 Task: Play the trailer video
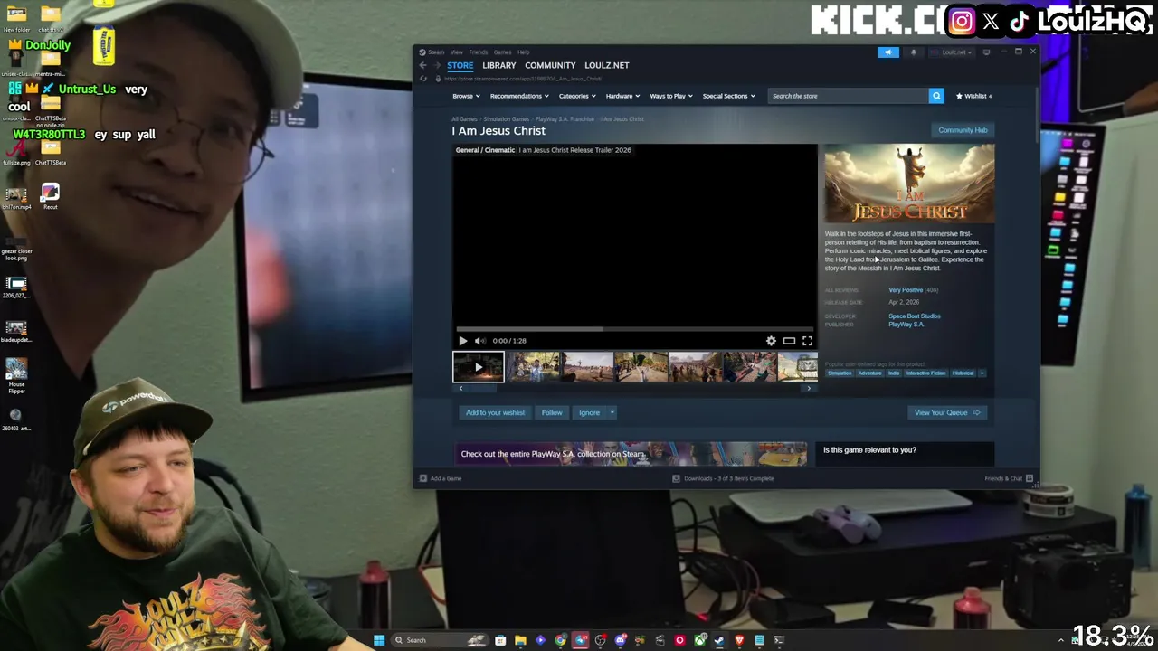tap(462, 341)
